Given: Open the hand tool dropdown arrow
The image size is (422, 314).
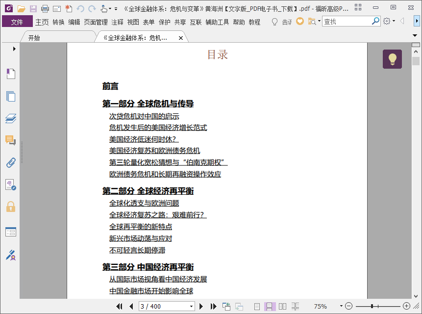Looking at the screenshot, I should point(110,9).
